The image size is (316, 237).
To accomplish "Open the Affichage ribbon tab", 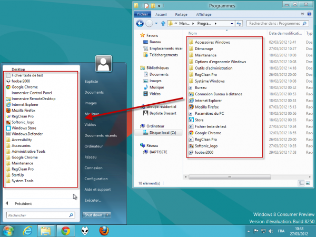I will tap(204, 15).
